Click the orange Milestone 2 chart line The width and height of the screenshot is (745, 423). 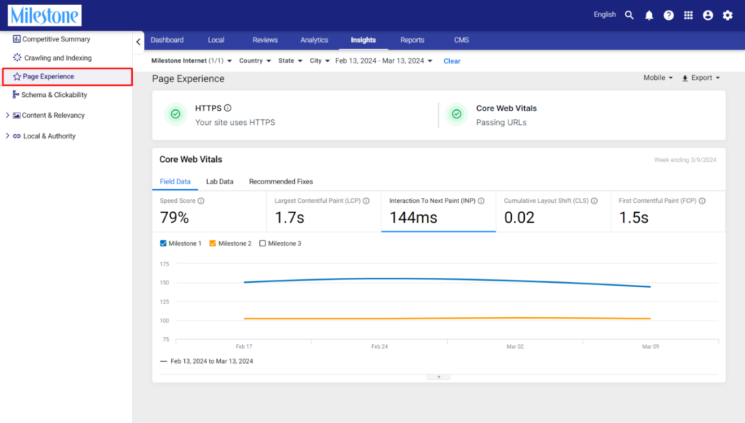[447, 318]
